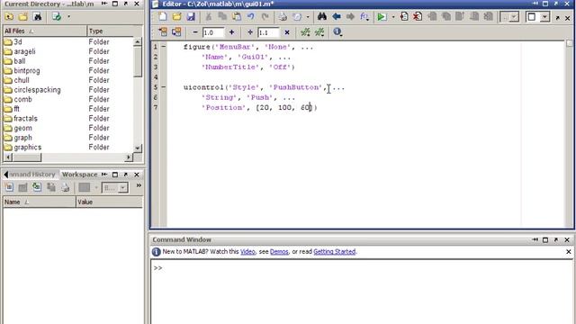Print the Editor document
The width and height of the screenshot is (576, 324).
282,16
